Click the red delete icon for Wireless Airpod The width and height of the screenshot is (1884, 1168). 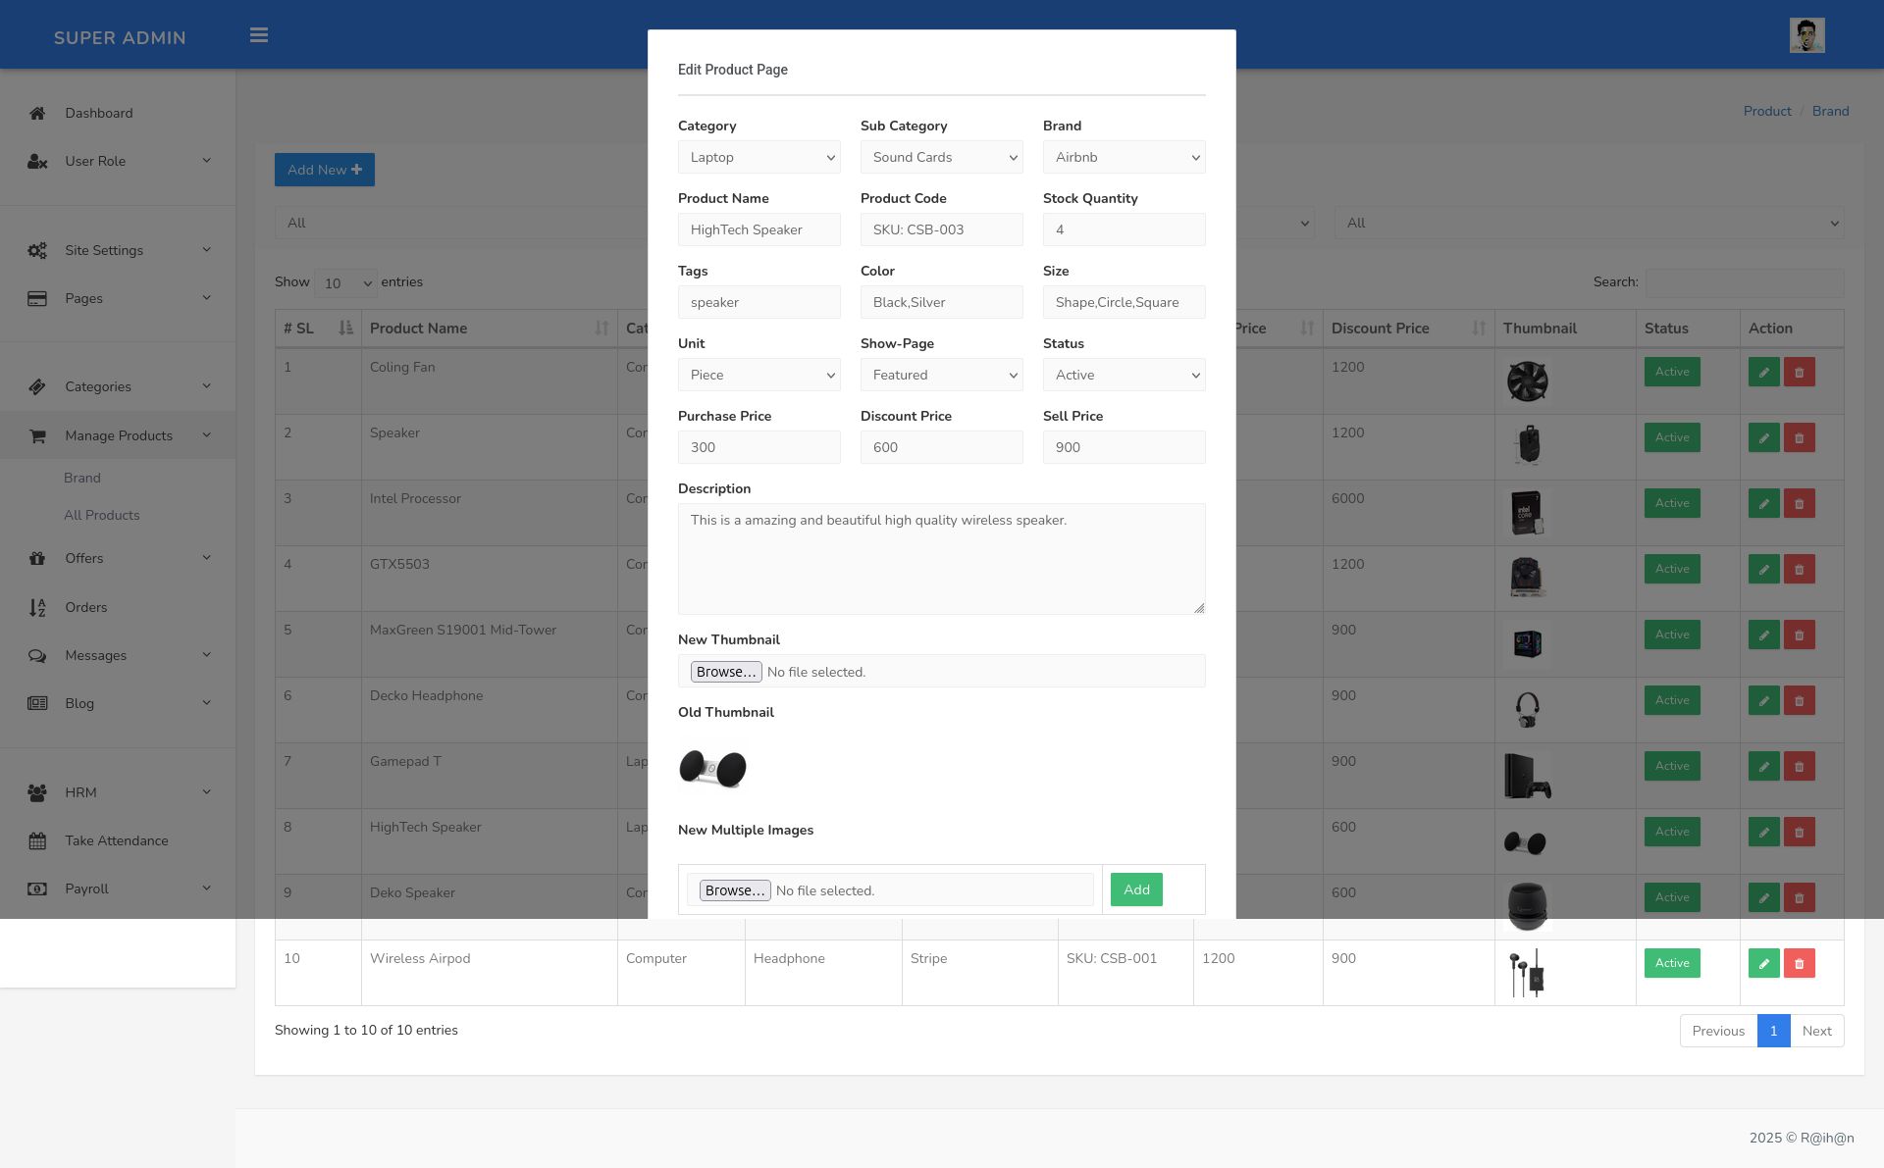[1799, 963]
